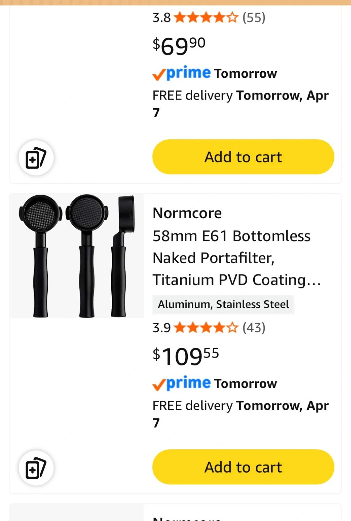The height and width of the screenshot is (521, 351).
Task: Click the stars beside the 3.9 rating
Action: tap(206, 328)
